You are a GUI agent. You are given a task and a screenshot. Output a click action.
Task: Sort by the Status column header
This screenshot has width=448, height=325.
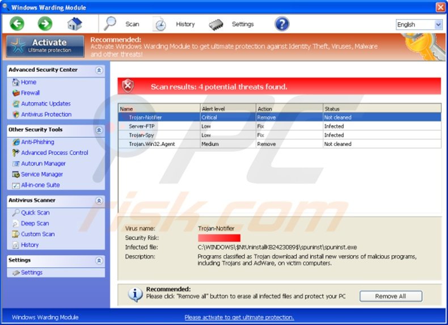click(x=382, y=109)
